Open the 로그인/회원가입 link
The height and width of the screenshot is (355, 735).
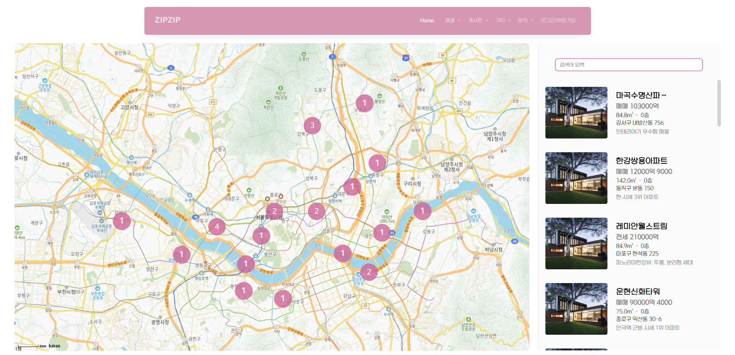pos(558,20)
